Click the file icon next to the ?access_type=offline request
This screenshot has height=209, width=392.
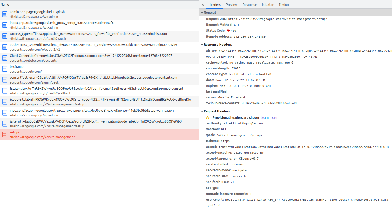click(x=5, y=36)
